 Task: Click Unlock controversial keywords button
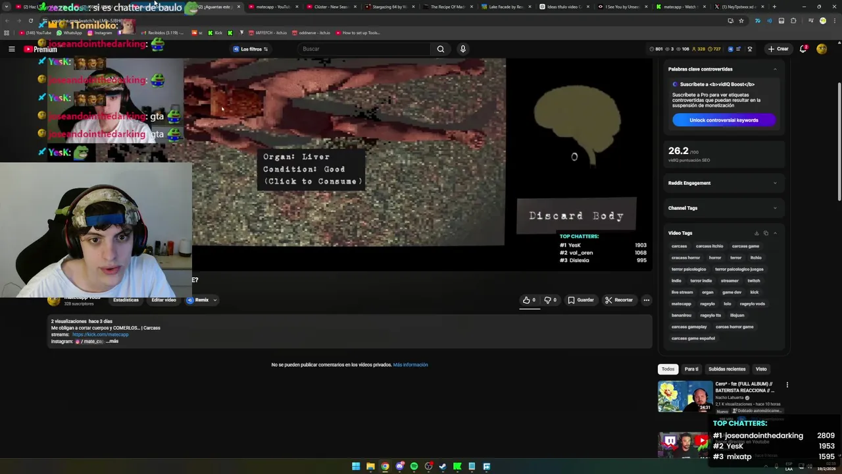pyautogui.click(x=724, y=120)
